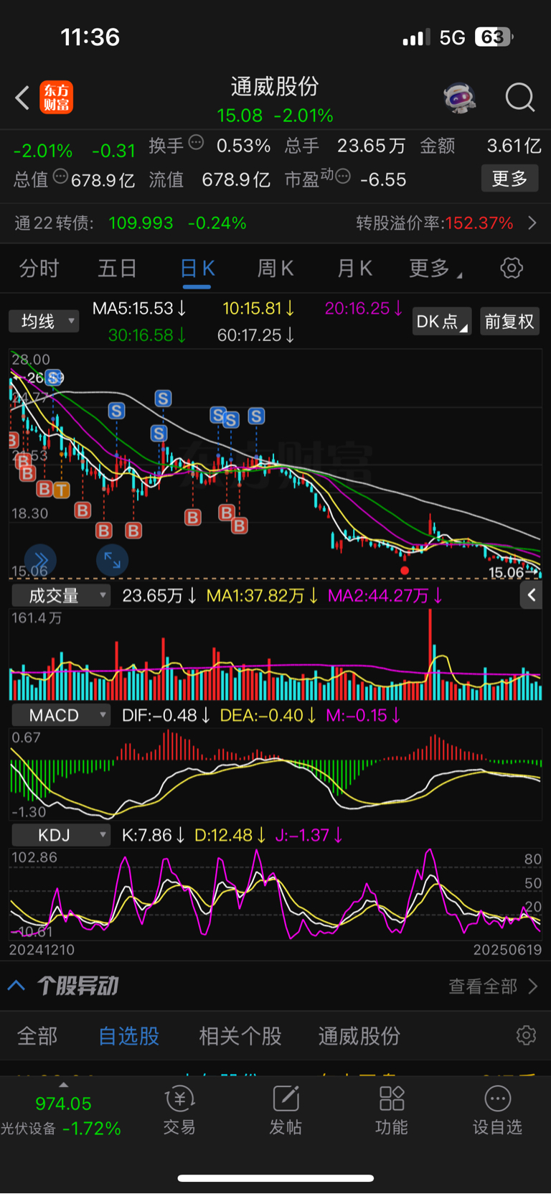Switch to 分时 tab
Image resolution: width=551 pixels, height=1194 pixels.
[39, 269]
